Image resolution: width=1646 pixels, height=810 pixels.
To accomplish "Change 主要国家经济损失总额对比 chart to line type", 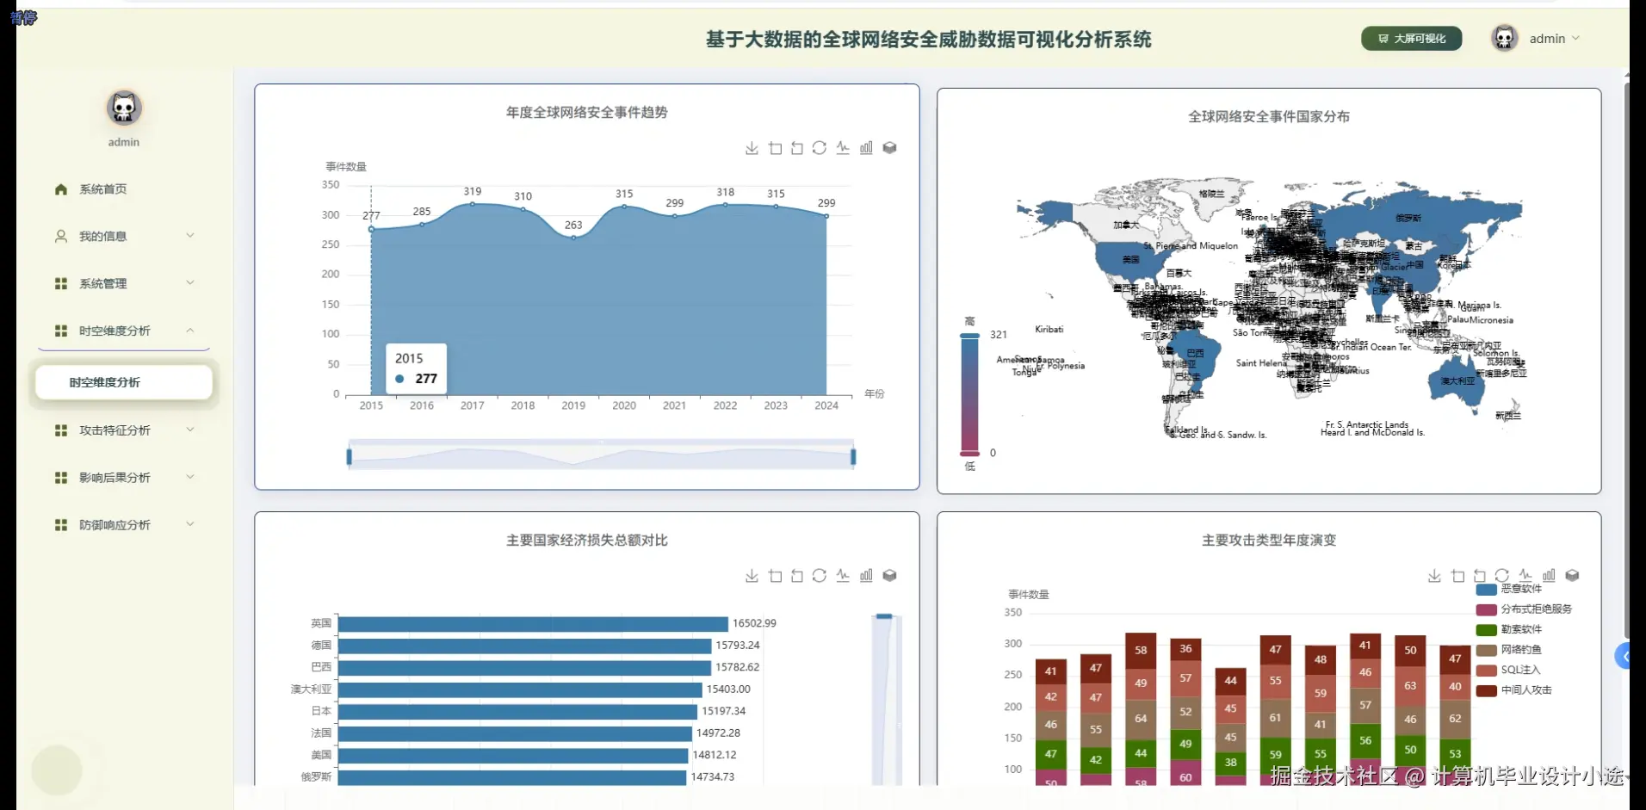I will [x=843, y=576].
